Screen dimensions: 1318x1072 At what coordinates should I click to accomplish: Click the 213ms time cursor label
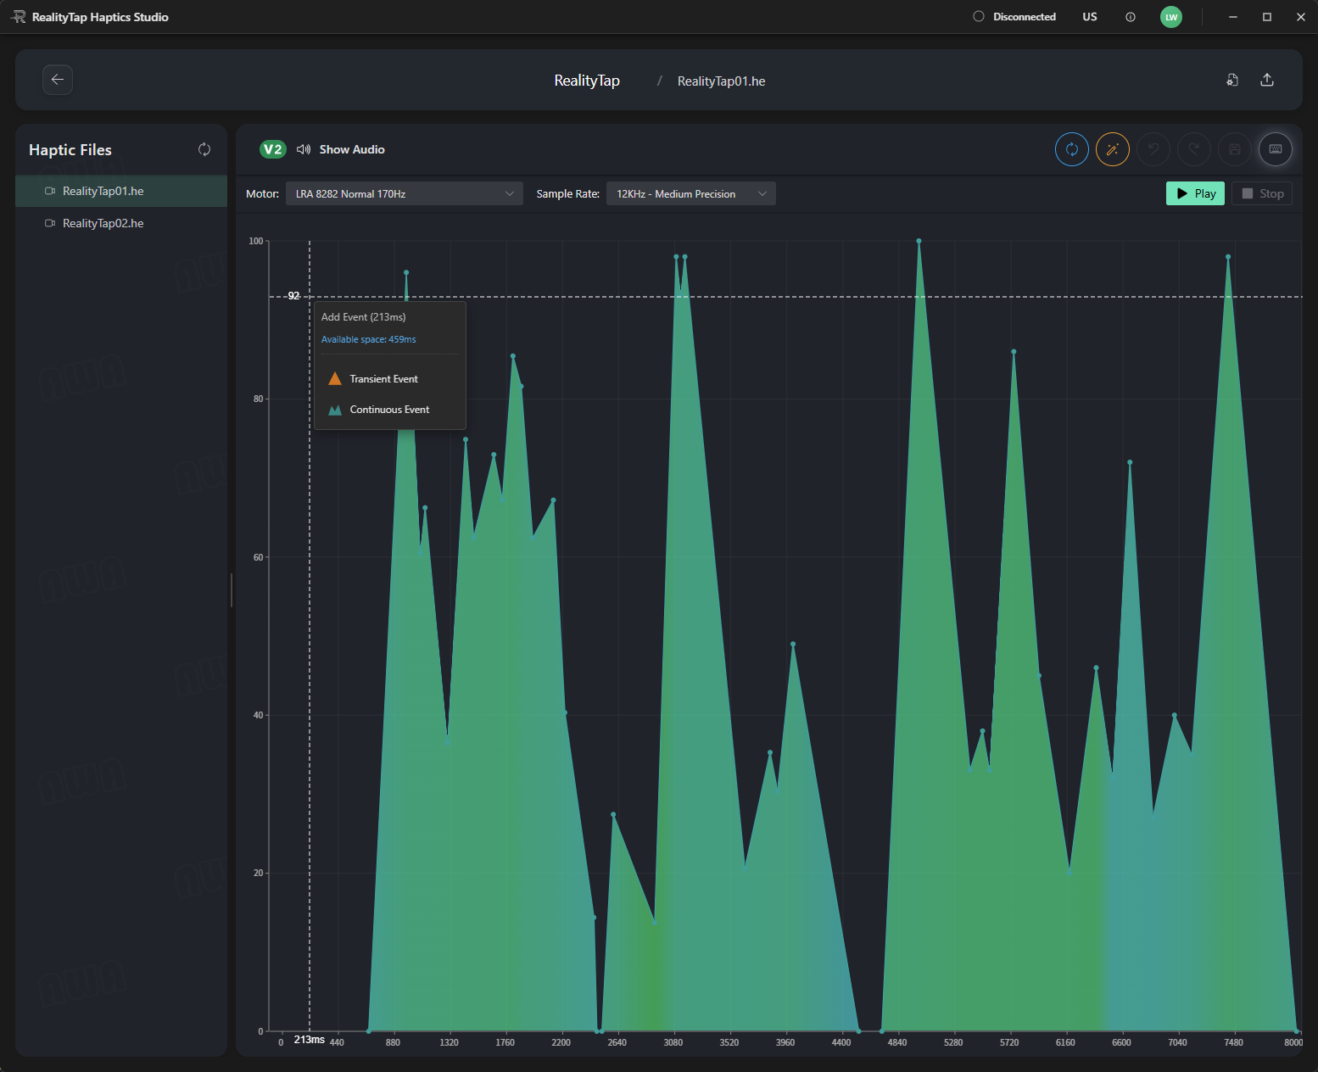[310, 1040]
